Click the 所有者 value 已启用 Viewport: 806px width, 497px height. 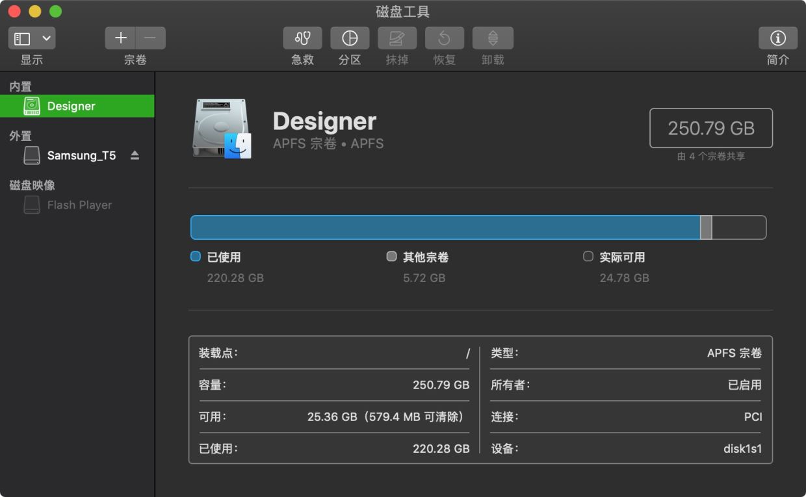pos(745,385)
